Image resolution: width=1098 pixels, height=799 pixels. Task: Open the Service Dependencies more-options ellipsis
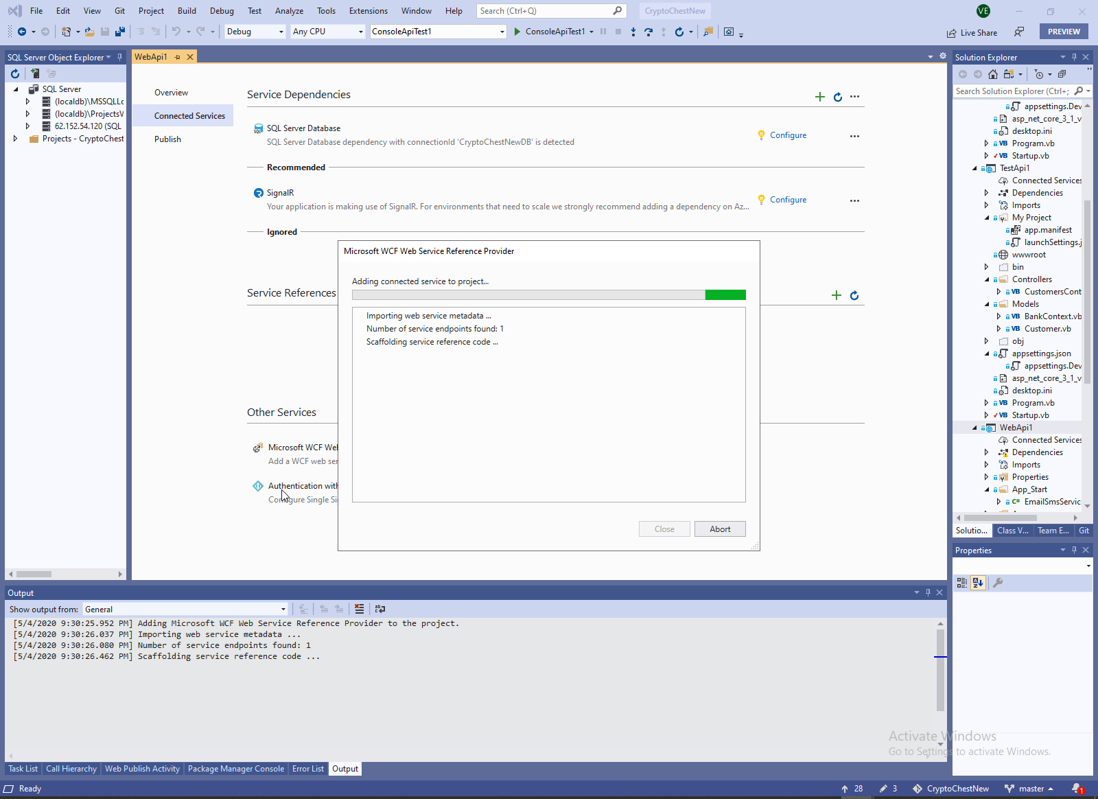tap(854, 97)
